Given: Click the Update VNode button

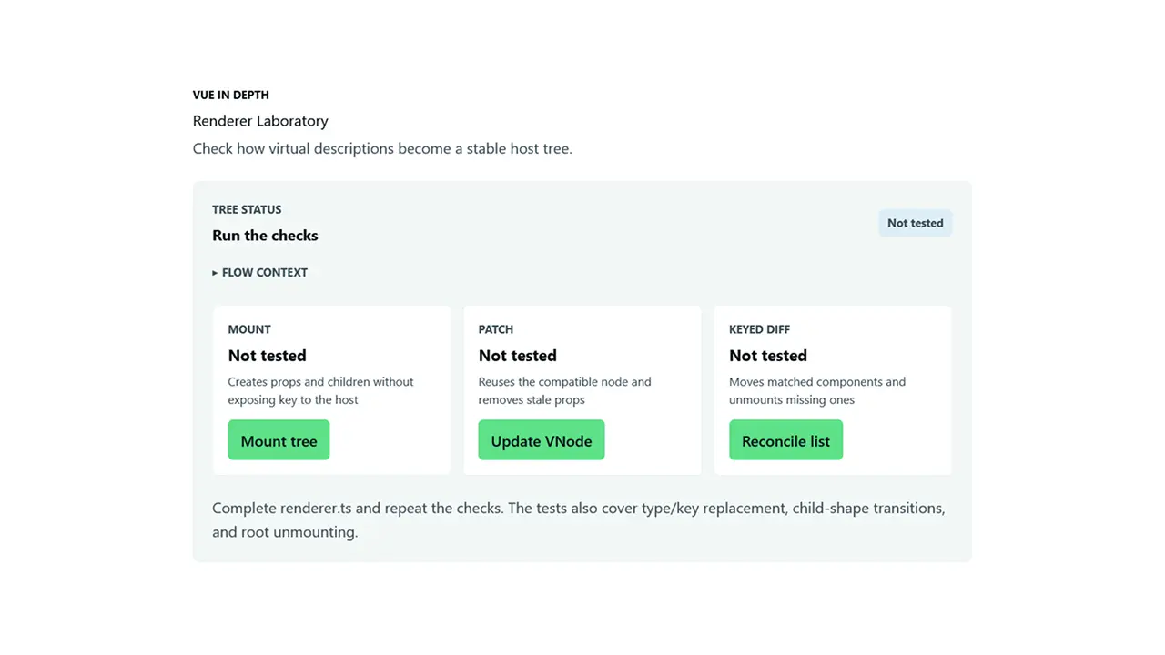Looking at the screenshot, I should pyautogui.click(x=542, y=440).
